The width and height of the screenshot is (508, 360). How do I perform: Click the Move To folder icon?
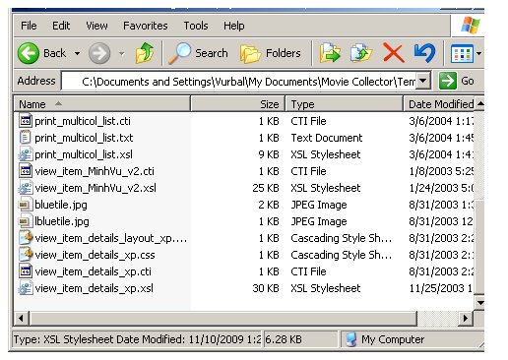point(330,53)
